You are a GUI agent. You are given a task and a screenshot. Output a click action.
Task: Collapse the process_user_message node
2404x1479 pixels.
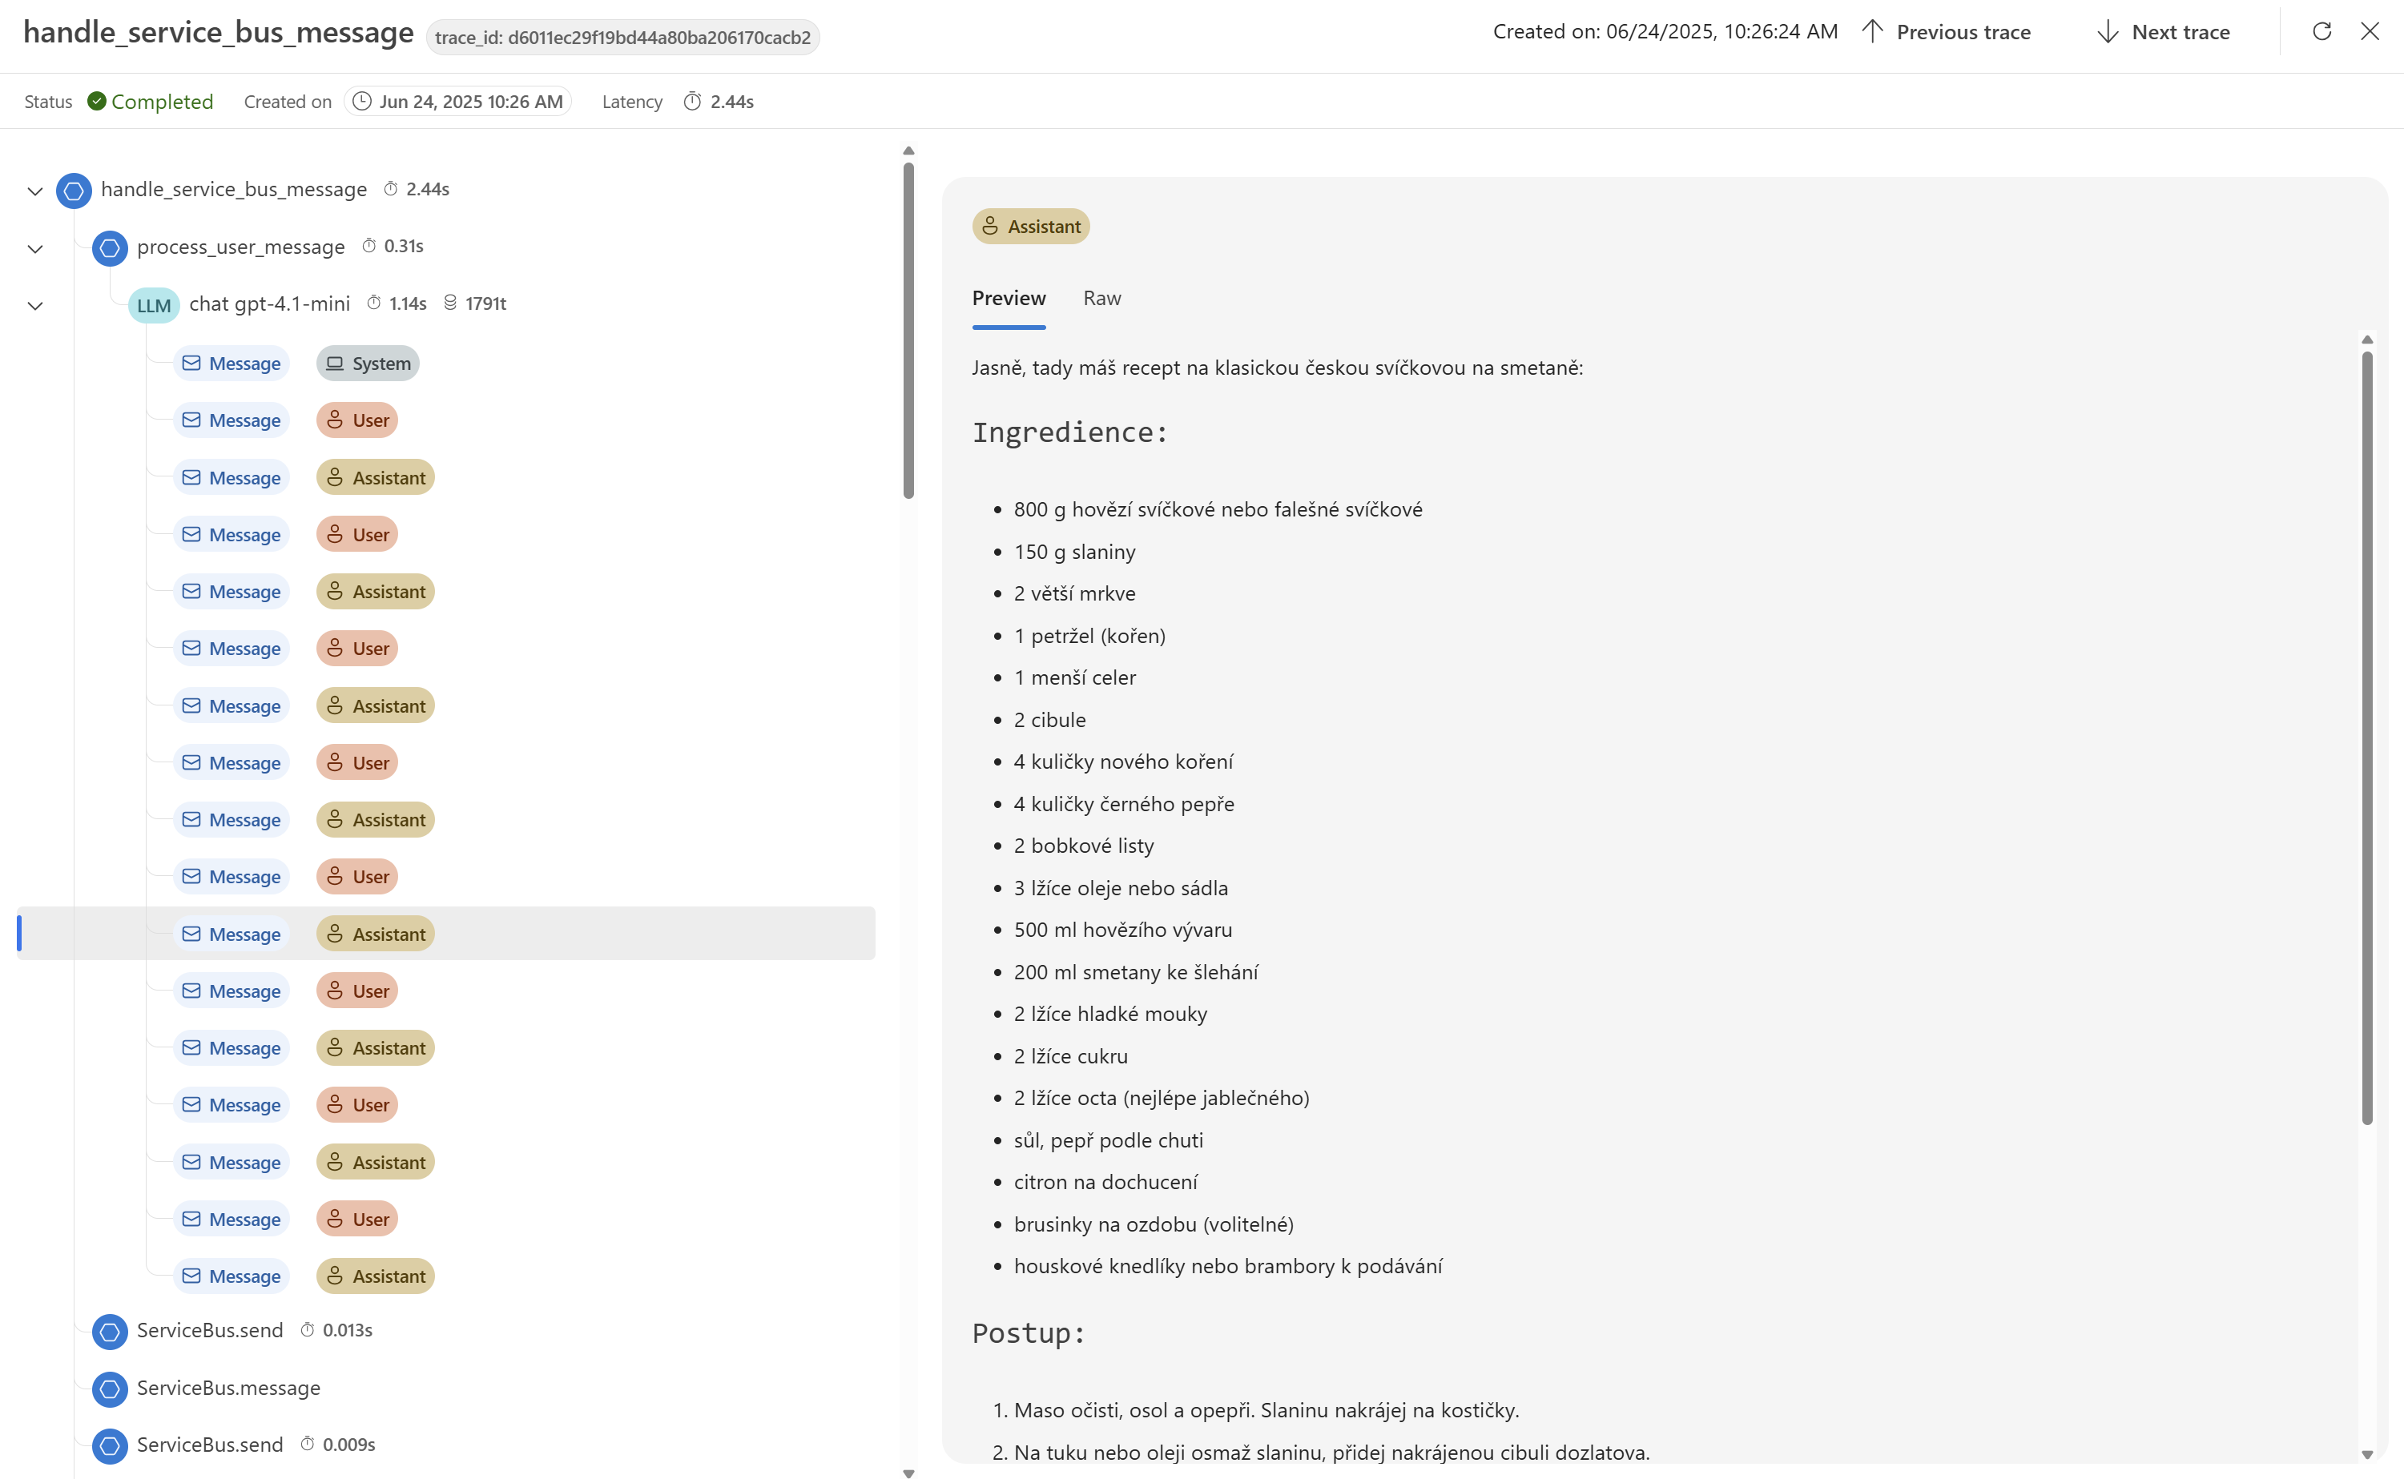pos(35,248)
